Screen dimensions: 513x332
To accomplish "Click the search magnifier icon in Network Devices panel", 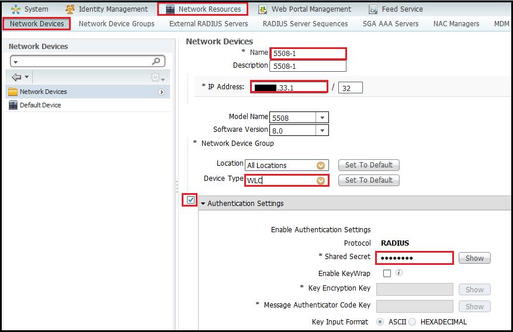I will pyautogui.click(x=156, y=61).
